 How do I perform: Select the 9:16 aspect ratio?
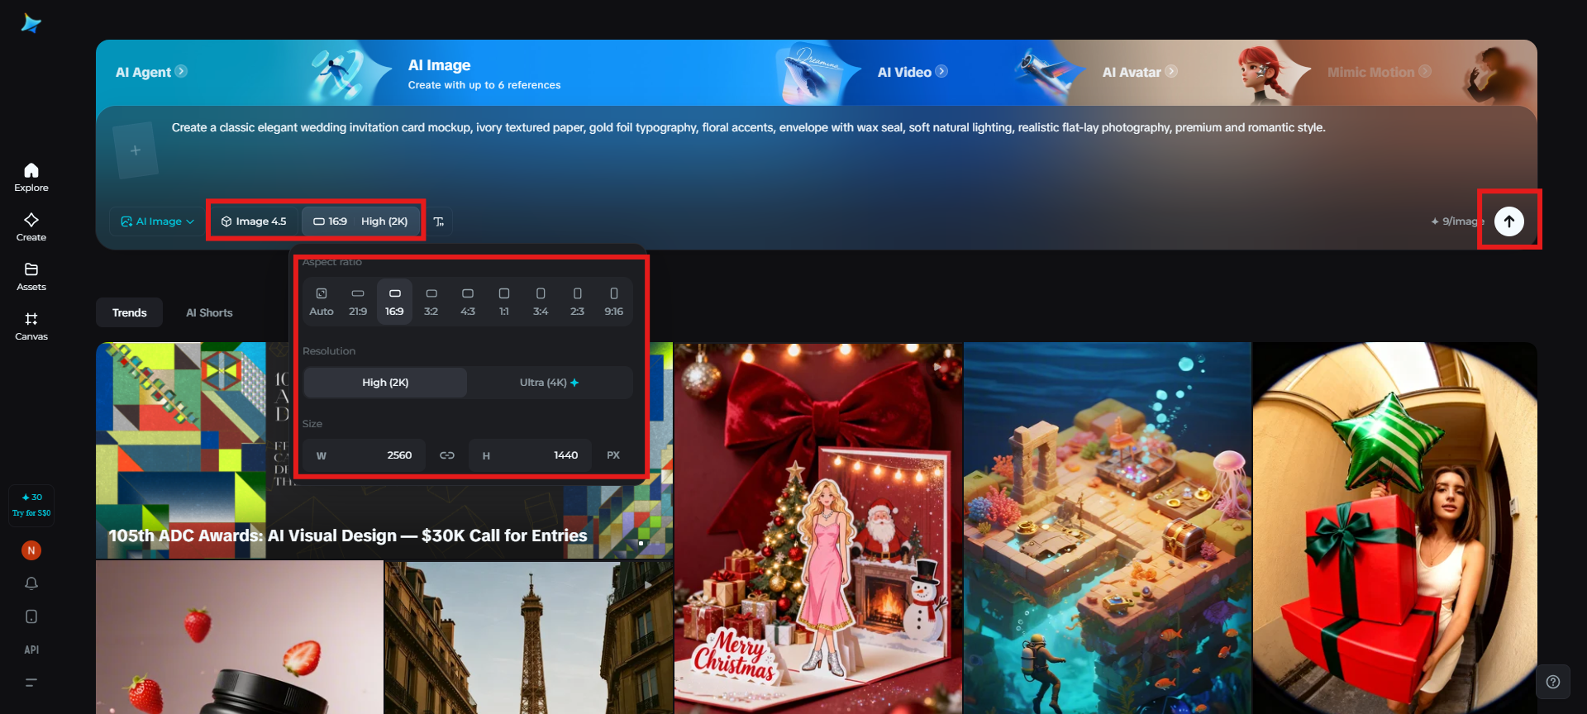pyautogui.click(x=613, y=302)
